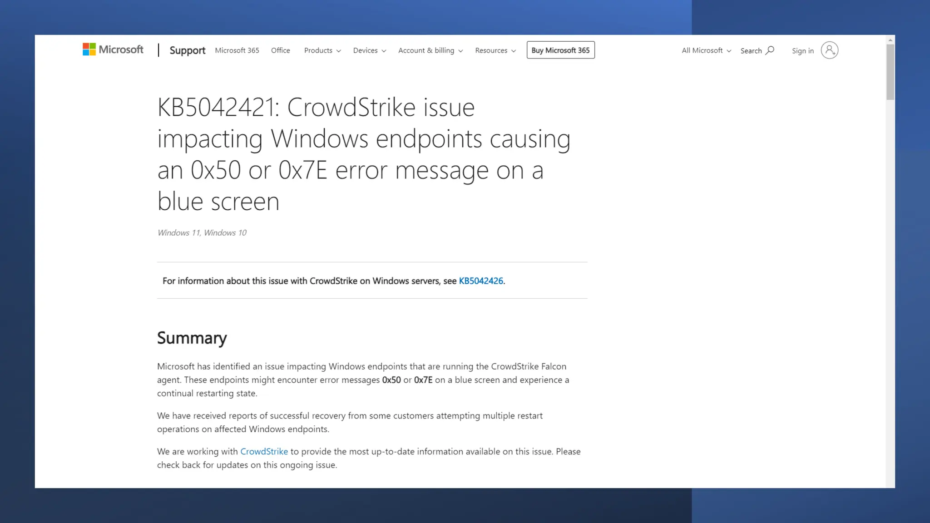This screenshot has width=930, height=523.
Task: Click the account avatar icon
Action: tap(829, 50)
